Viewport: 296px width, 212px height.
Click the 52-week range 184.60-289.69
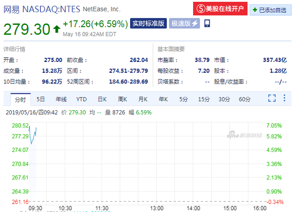click(128, 82)
